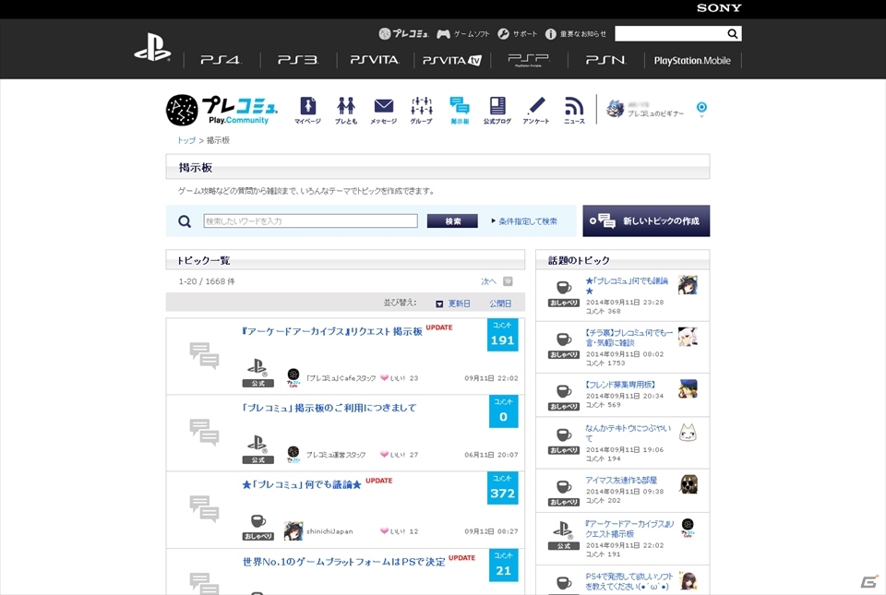Click プレコミュ運営スタッフ author name
Viewport: 886px width, 595px height.
pos(336,455)
